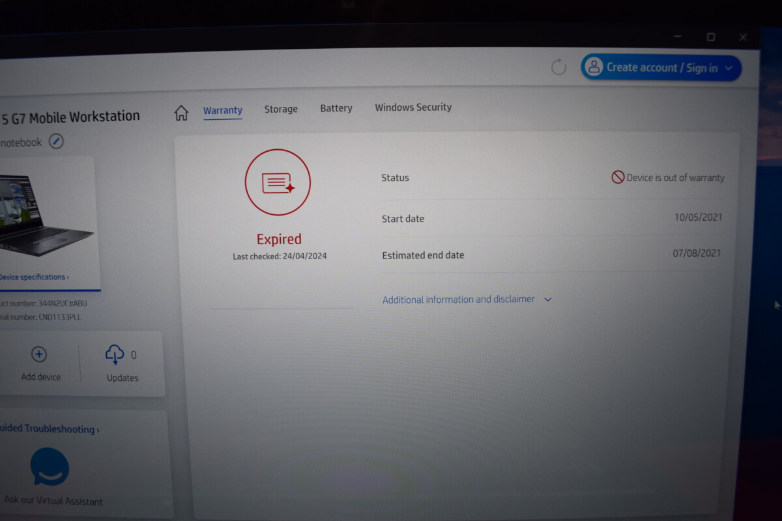
Task: Edit the notebook nickname with the pencil icon
Action: coord(57,141)
